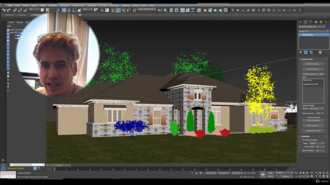Toggle the Angle Snap icon
The image size is (330, 185).
(118, 10)
